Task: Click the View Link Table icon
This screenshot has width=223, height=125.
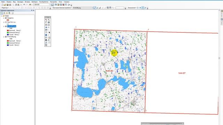Action: [110, 8]
